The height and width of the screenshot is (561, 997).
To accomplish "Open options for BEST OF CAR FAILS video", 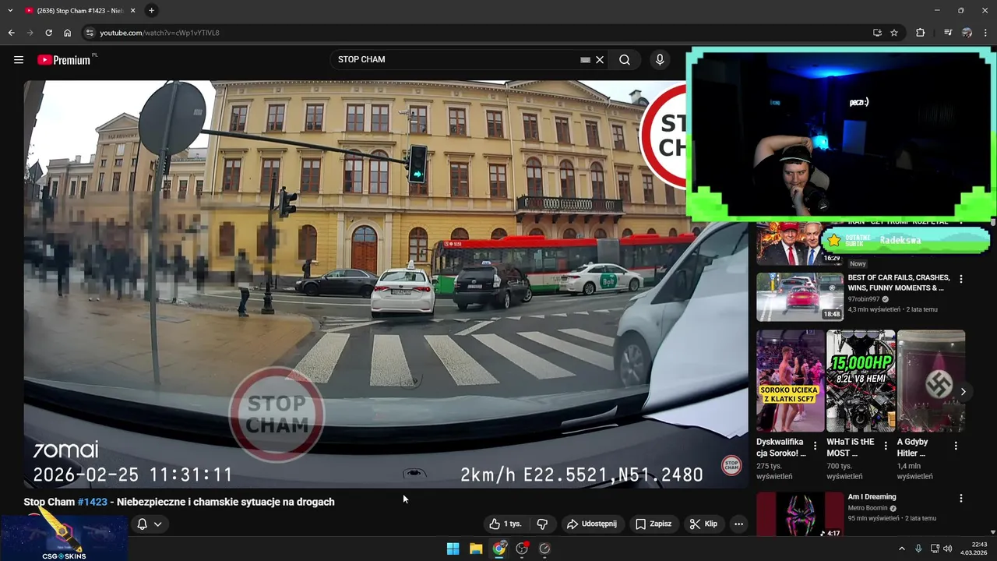I will pyautogui.click(x=961, y=279).
